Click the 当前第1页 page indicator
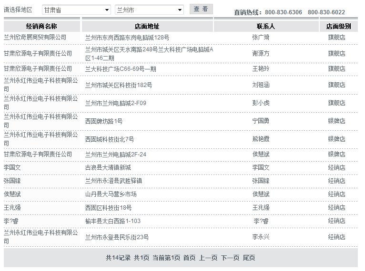 [x=166, y=258]
